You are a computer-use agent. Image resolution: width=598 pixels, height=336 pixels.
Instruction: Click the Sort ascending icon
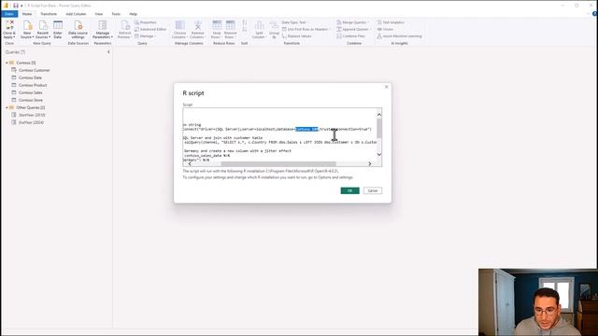(245, 23)
